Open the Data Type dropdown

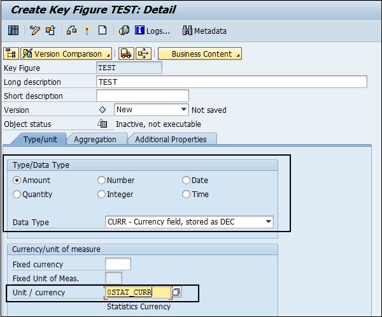click(x=268, y=222)
